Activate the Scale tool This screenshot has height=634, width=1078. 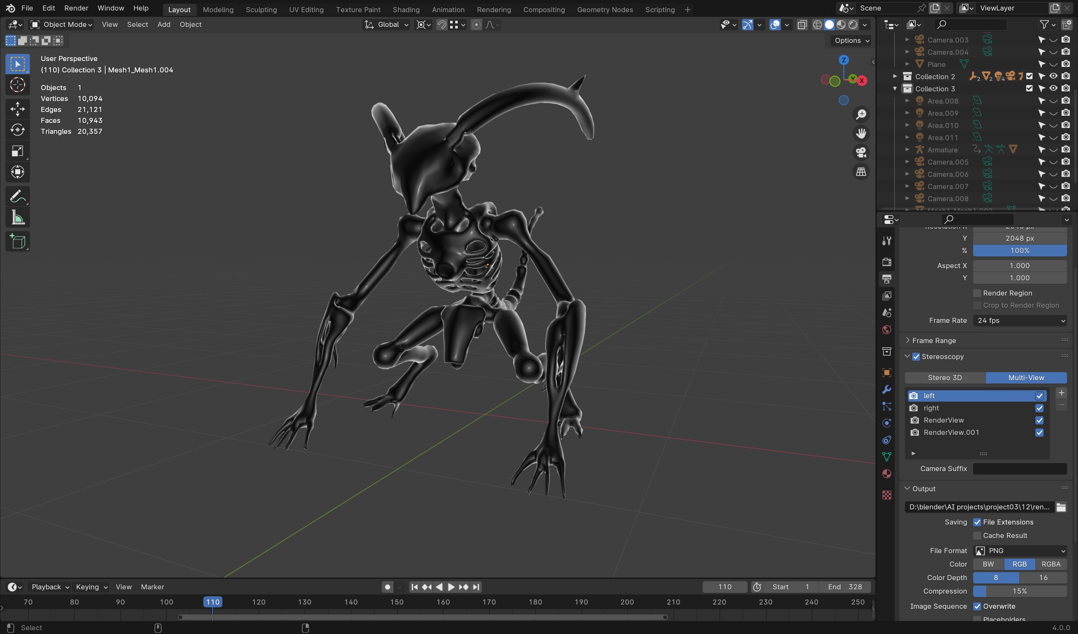18,151
